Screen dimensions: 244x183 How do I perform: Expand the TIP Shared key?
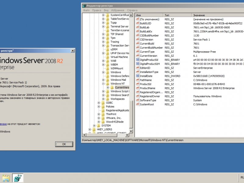click(103, 34)
